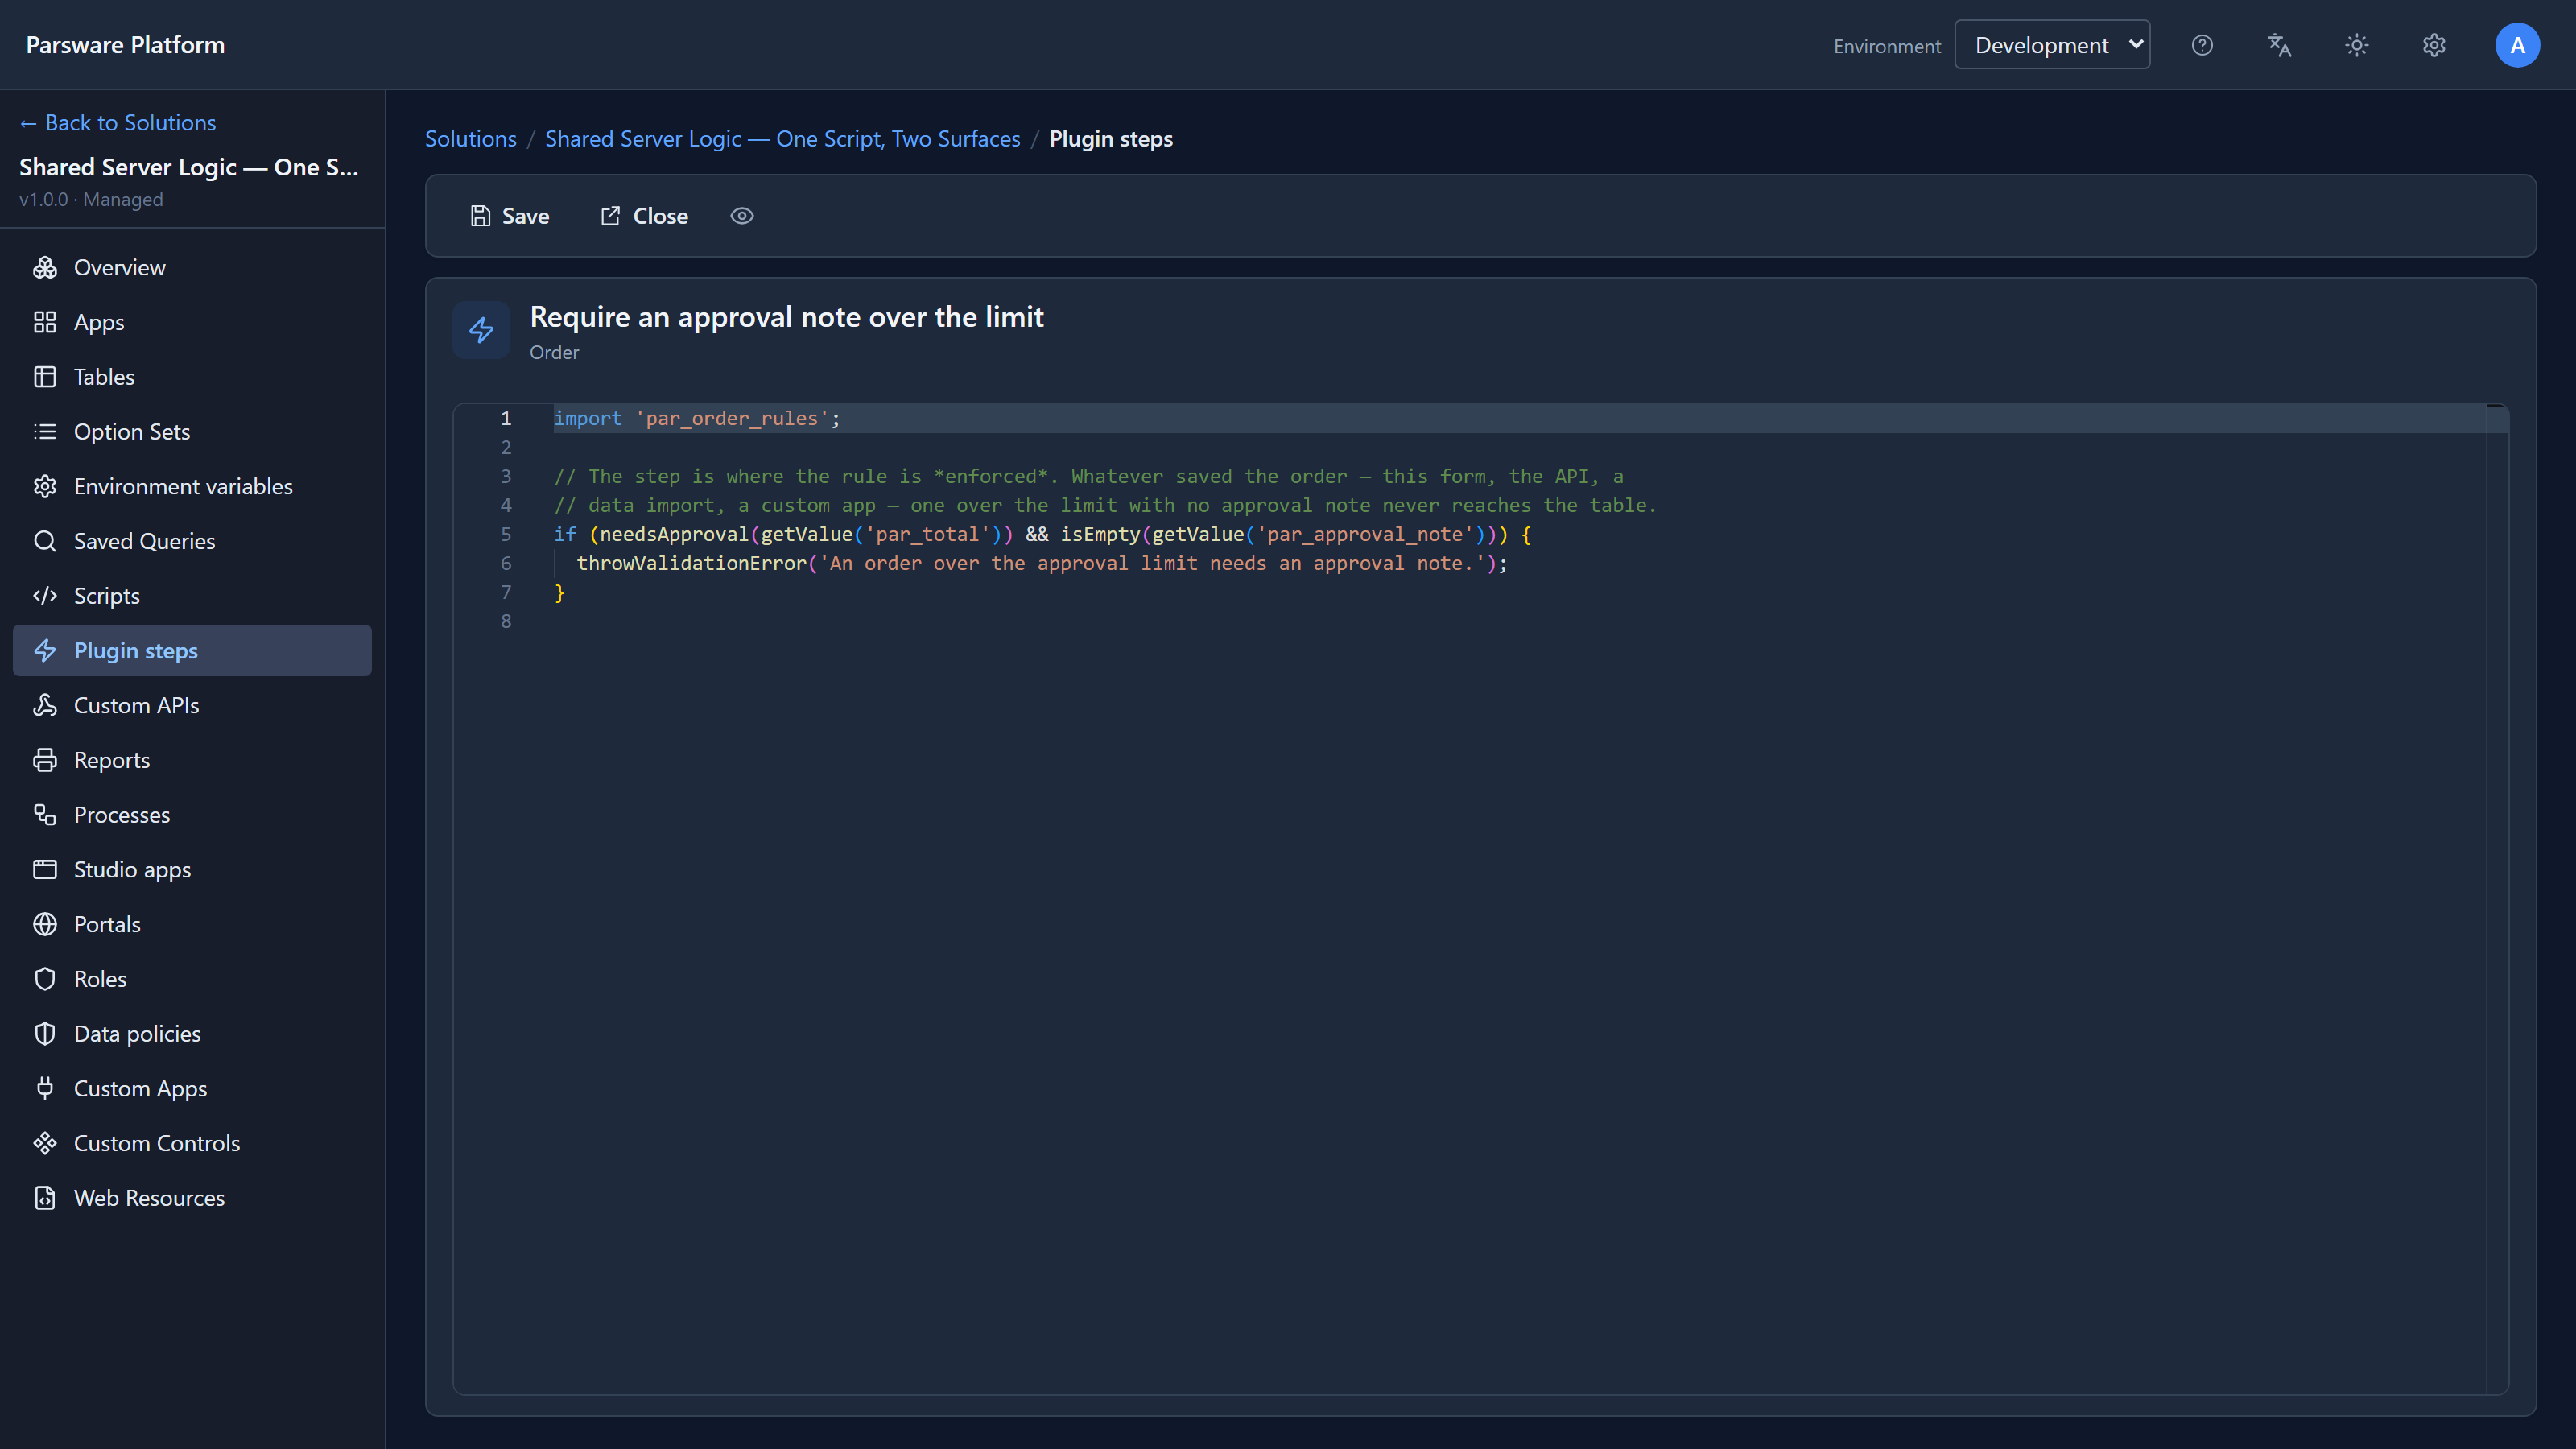Click the Parsware Platform title
This screenshot has width=2576, height=1449.
point(125,45)
